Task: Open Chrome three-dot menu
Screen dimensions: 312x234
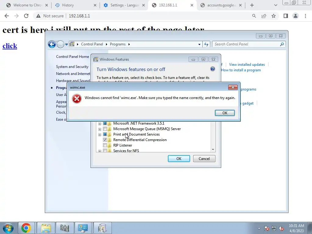Action: 305,16
